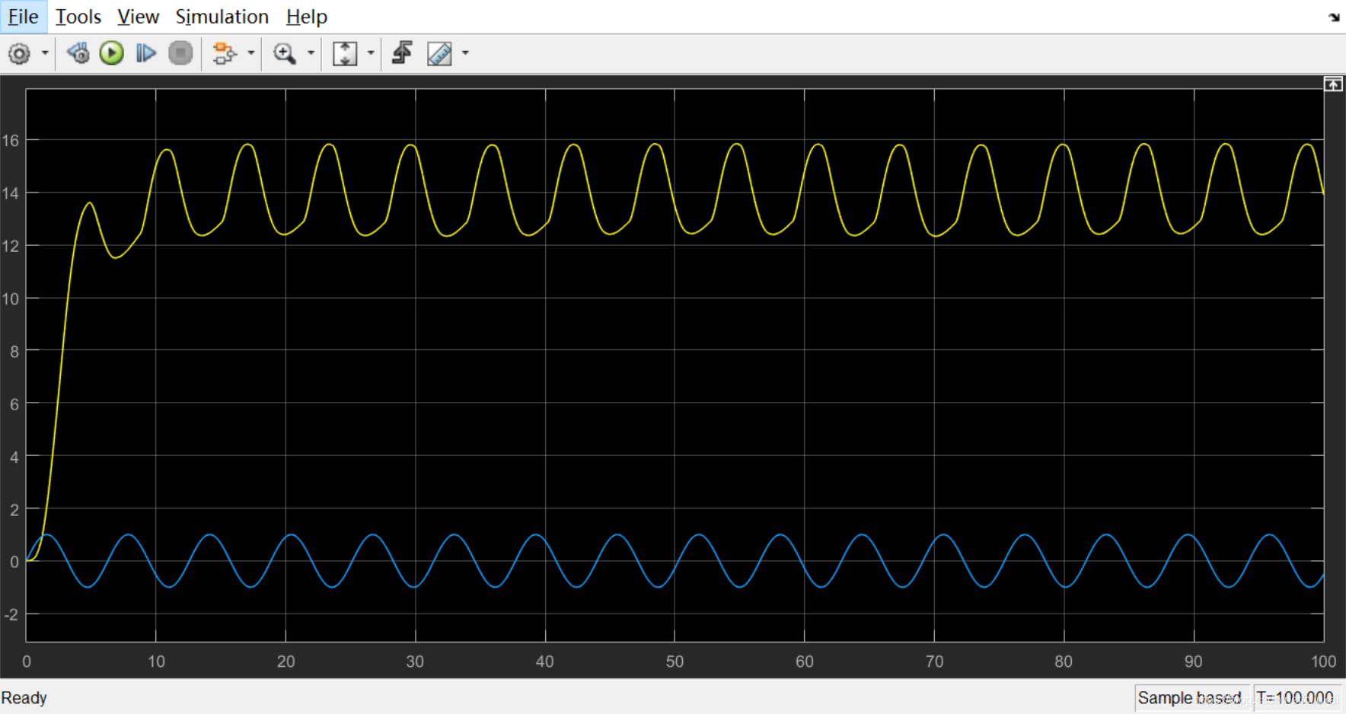Expand the axes scaling options dropdown
This screenshot has height=714, width=1346.
371,53
